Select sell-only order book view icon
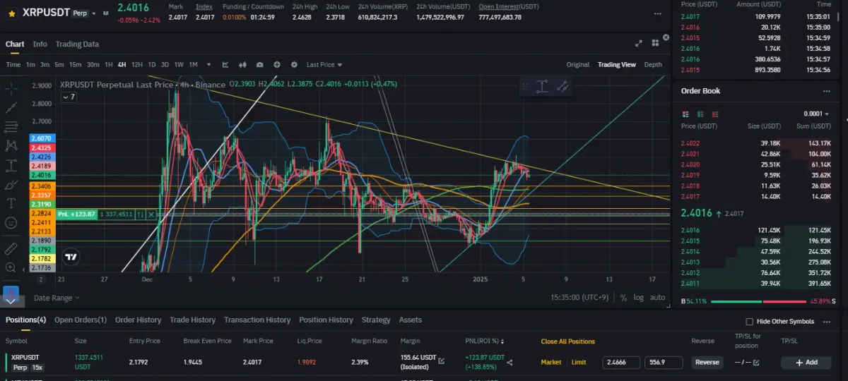848x381 pixels. [714, 114]
